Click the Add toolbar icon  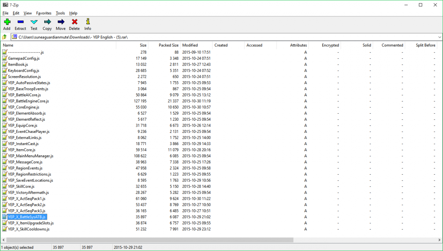coord(7,22)
